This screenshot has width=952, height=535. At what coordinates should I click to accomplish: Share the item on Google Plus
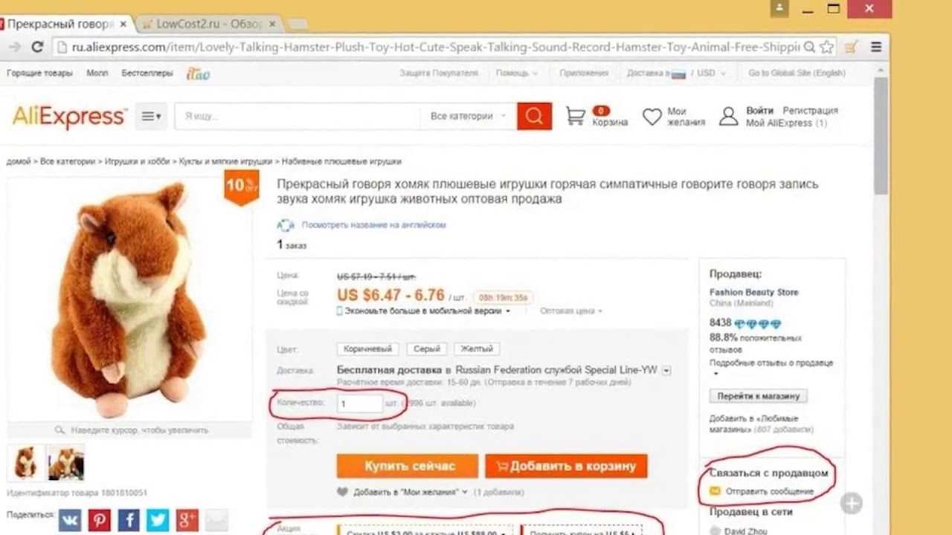coord(187,519)
